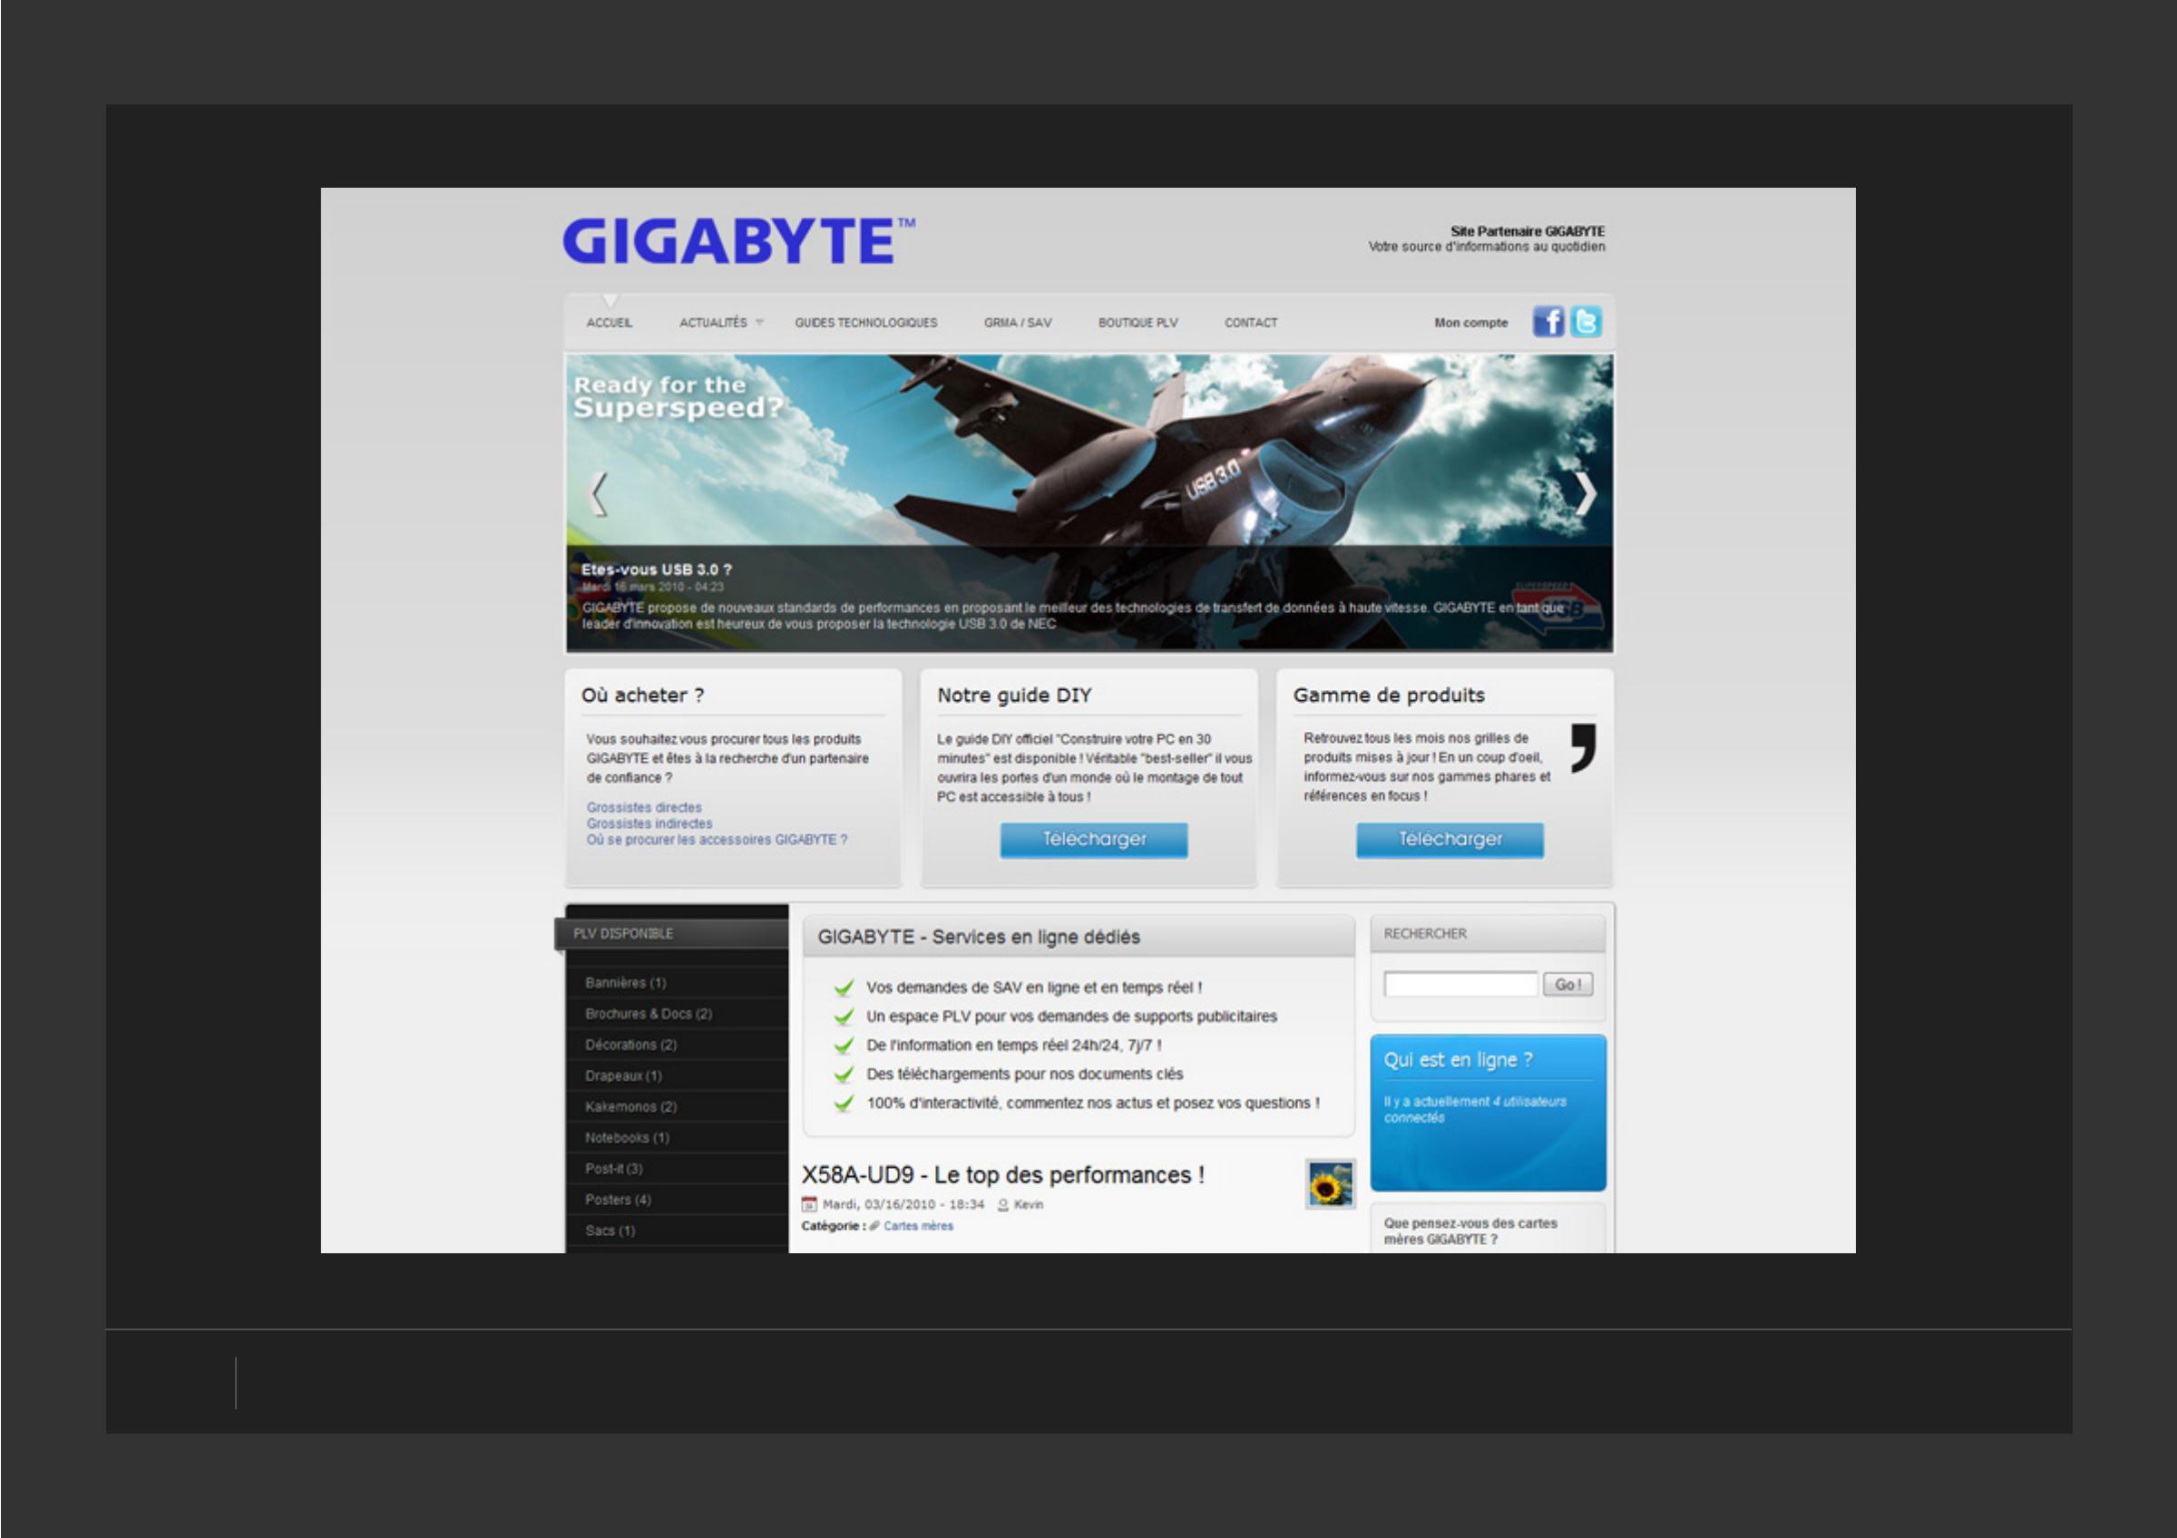Open the X58A-UD9 article title
The image size is (2177, 1538).
tap(1003, 1175)
